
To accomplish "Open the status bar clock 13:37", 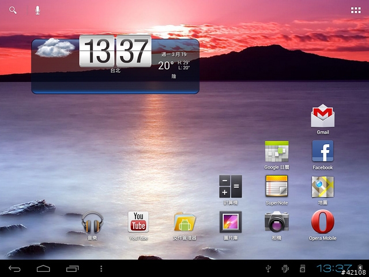I will point(334,268).
